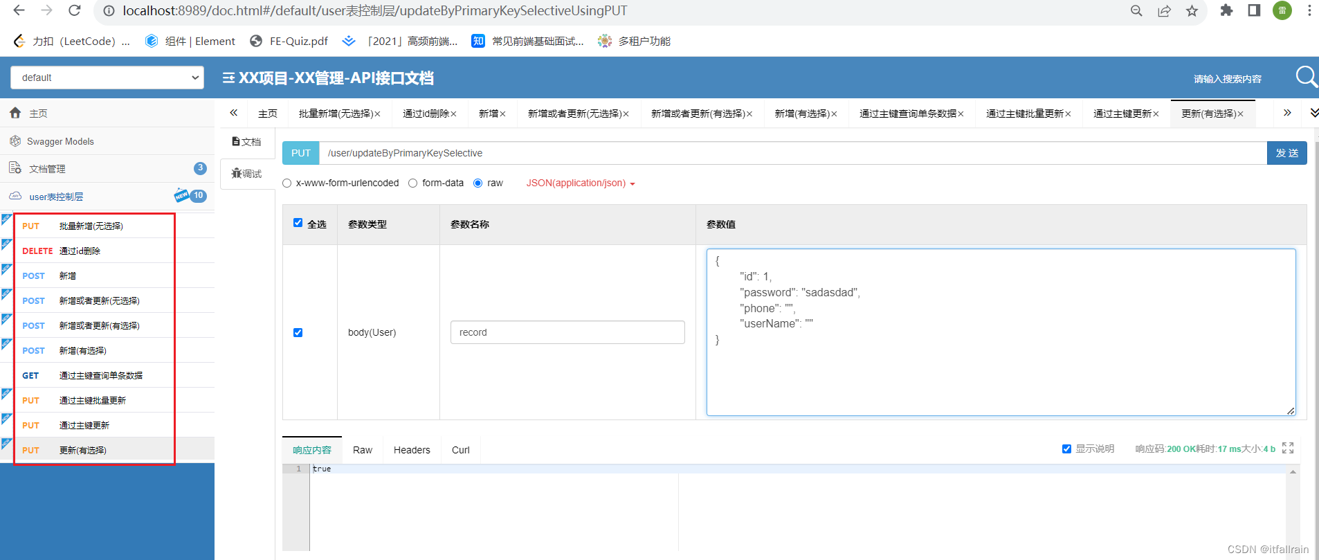Viewport: 1319px width, 560px height.
Task: Toggle the body(User) row checkbox
Action: point(298,332)
